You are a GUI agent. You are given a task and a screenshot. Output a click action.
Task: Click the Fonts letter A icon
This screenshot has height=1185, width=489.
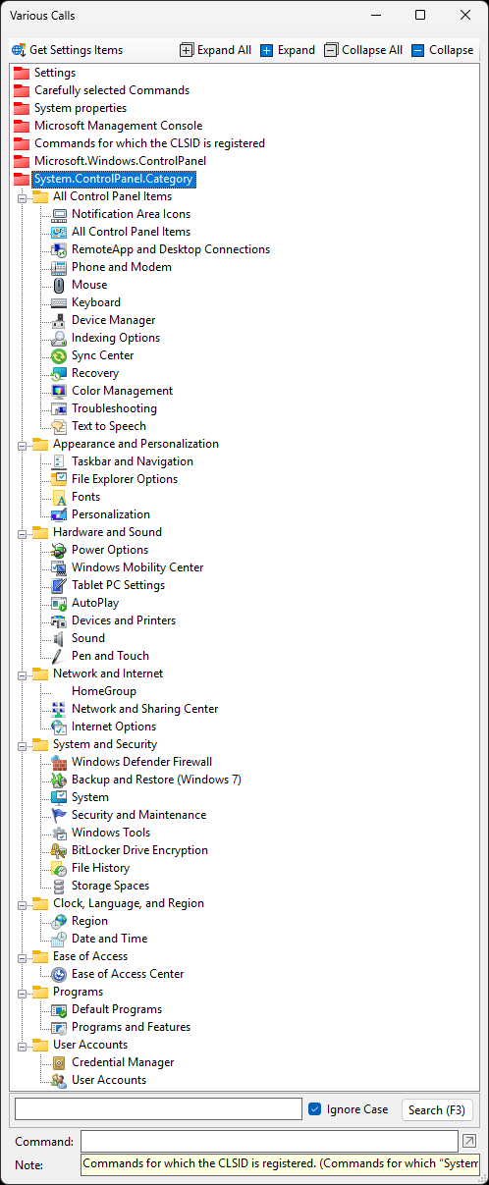(59, 497)
